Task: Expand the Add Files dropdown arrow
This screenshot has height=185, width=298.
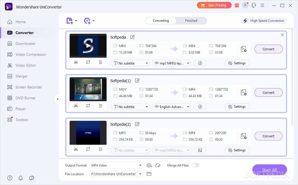Action: click(x=76, y=21)
